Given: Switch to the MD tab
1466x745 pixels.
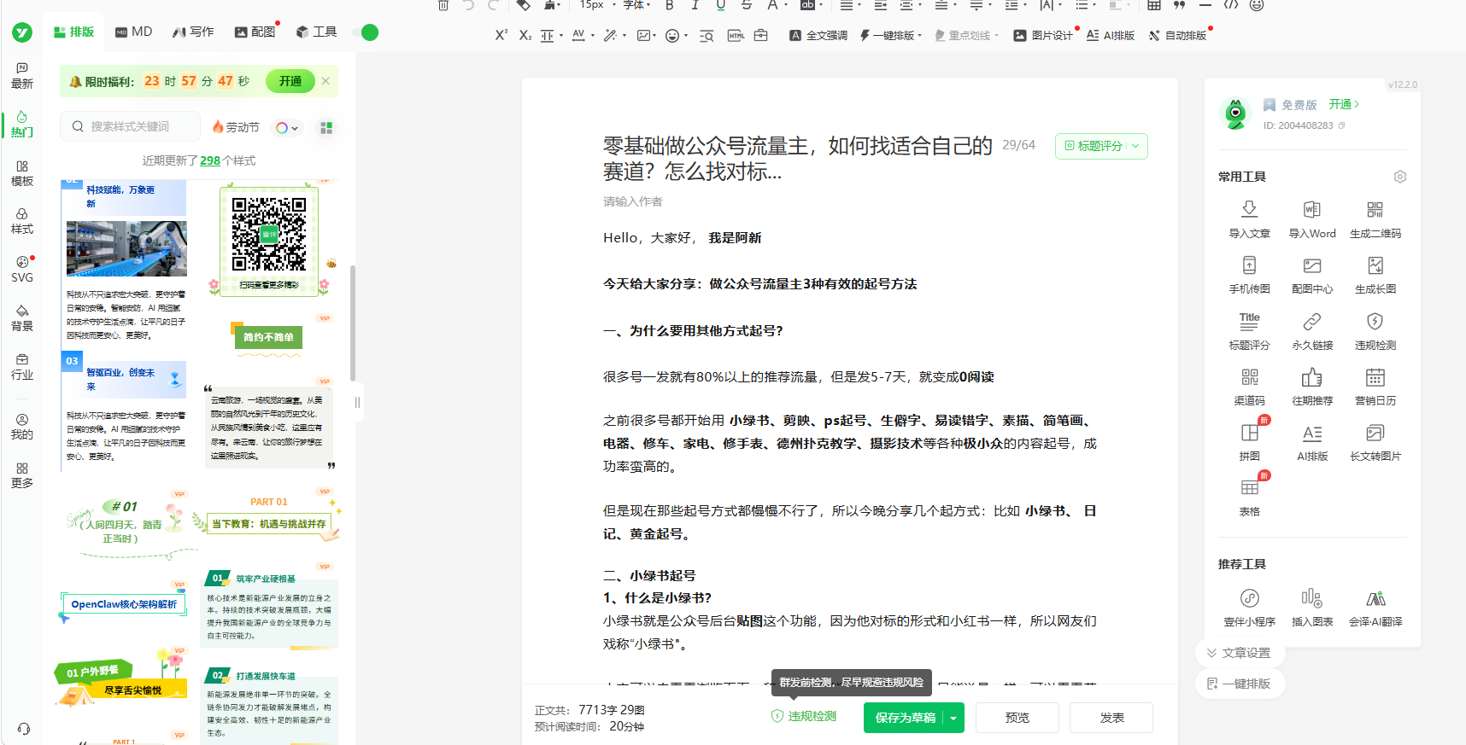Looking at the screenshot, I should click(134, 32).
